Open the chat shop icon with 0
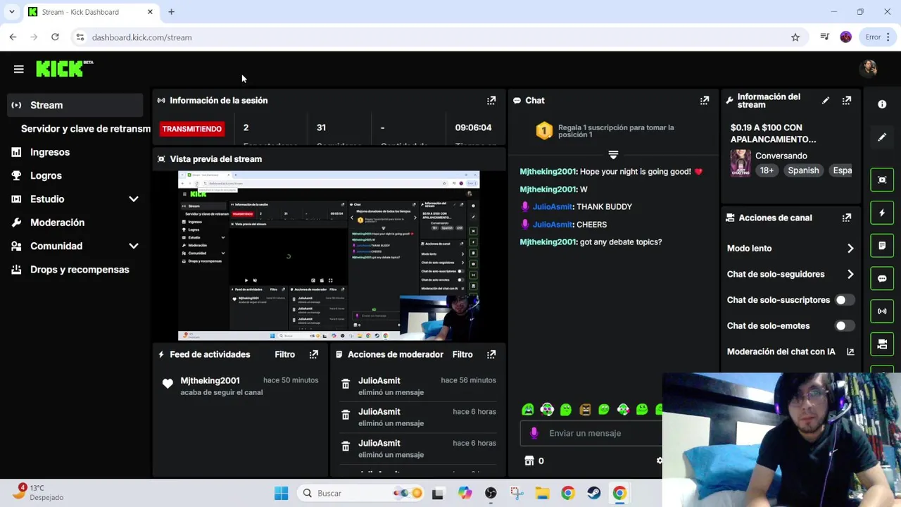This screenshot has width=901, height=507. (534, 461)
